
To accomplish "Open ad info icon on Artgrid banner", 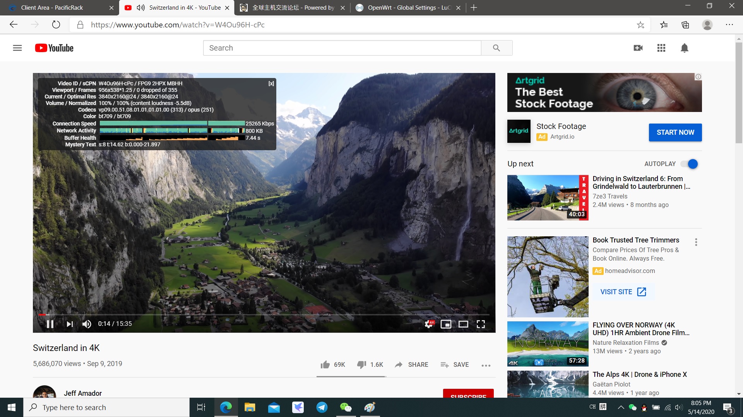I will [x=698, y=77].
